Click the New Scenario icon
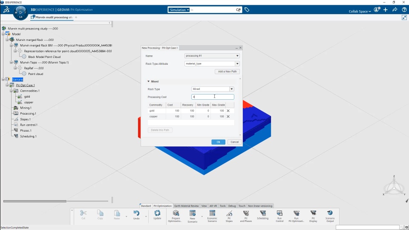The image size is (409, 230). (x=193, y=213)
